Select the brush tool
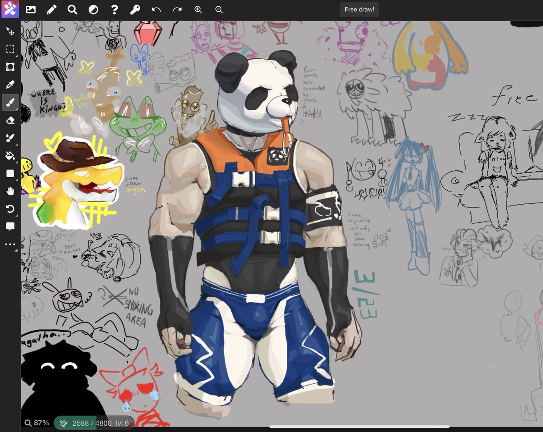The width and height of the screenshot is (543, 432). pos(10,103)
